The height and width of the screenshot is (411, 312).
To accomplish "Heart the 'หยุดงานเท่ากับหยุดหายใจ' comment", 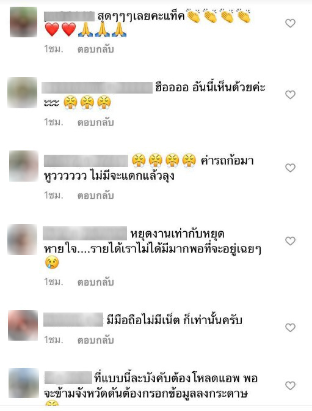I will 290,241.
